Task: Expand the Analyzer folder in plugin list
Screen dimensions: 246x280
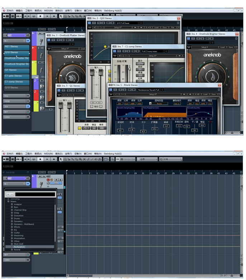Action: pos(12,204)
